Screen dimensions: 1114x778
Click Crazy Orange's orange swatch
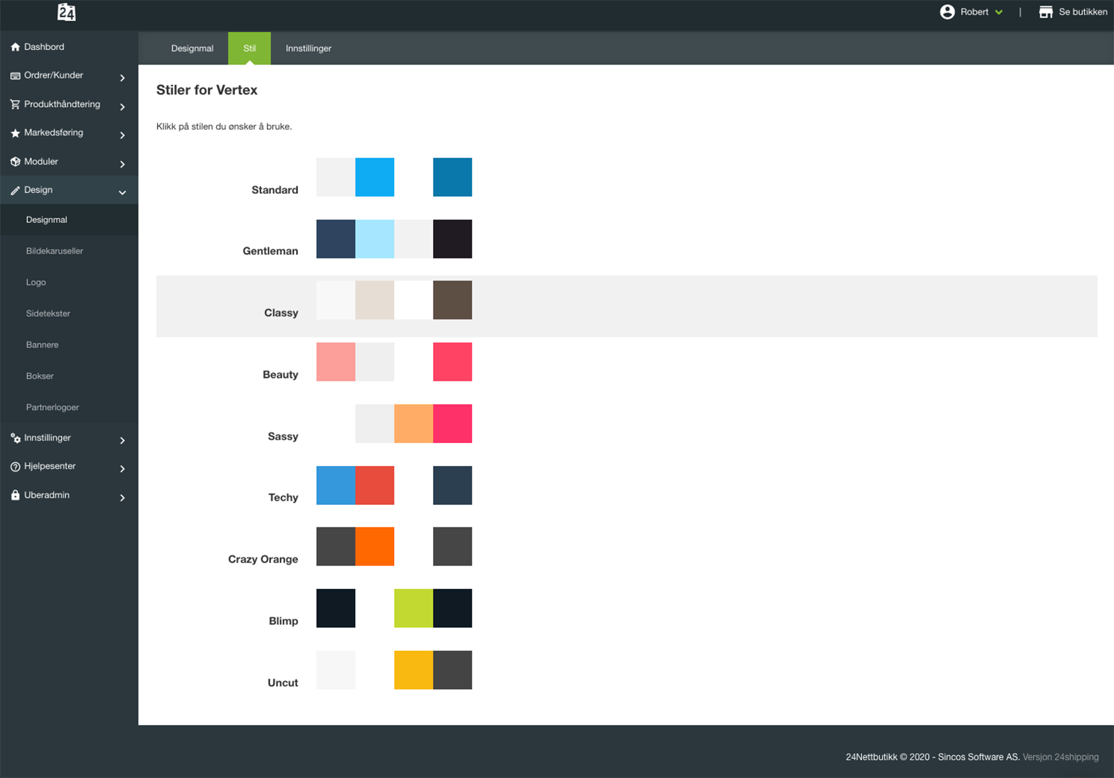(x=375, y=547)
